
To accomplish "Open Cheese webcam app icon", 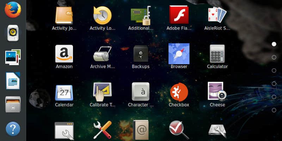I will point(217,92).
